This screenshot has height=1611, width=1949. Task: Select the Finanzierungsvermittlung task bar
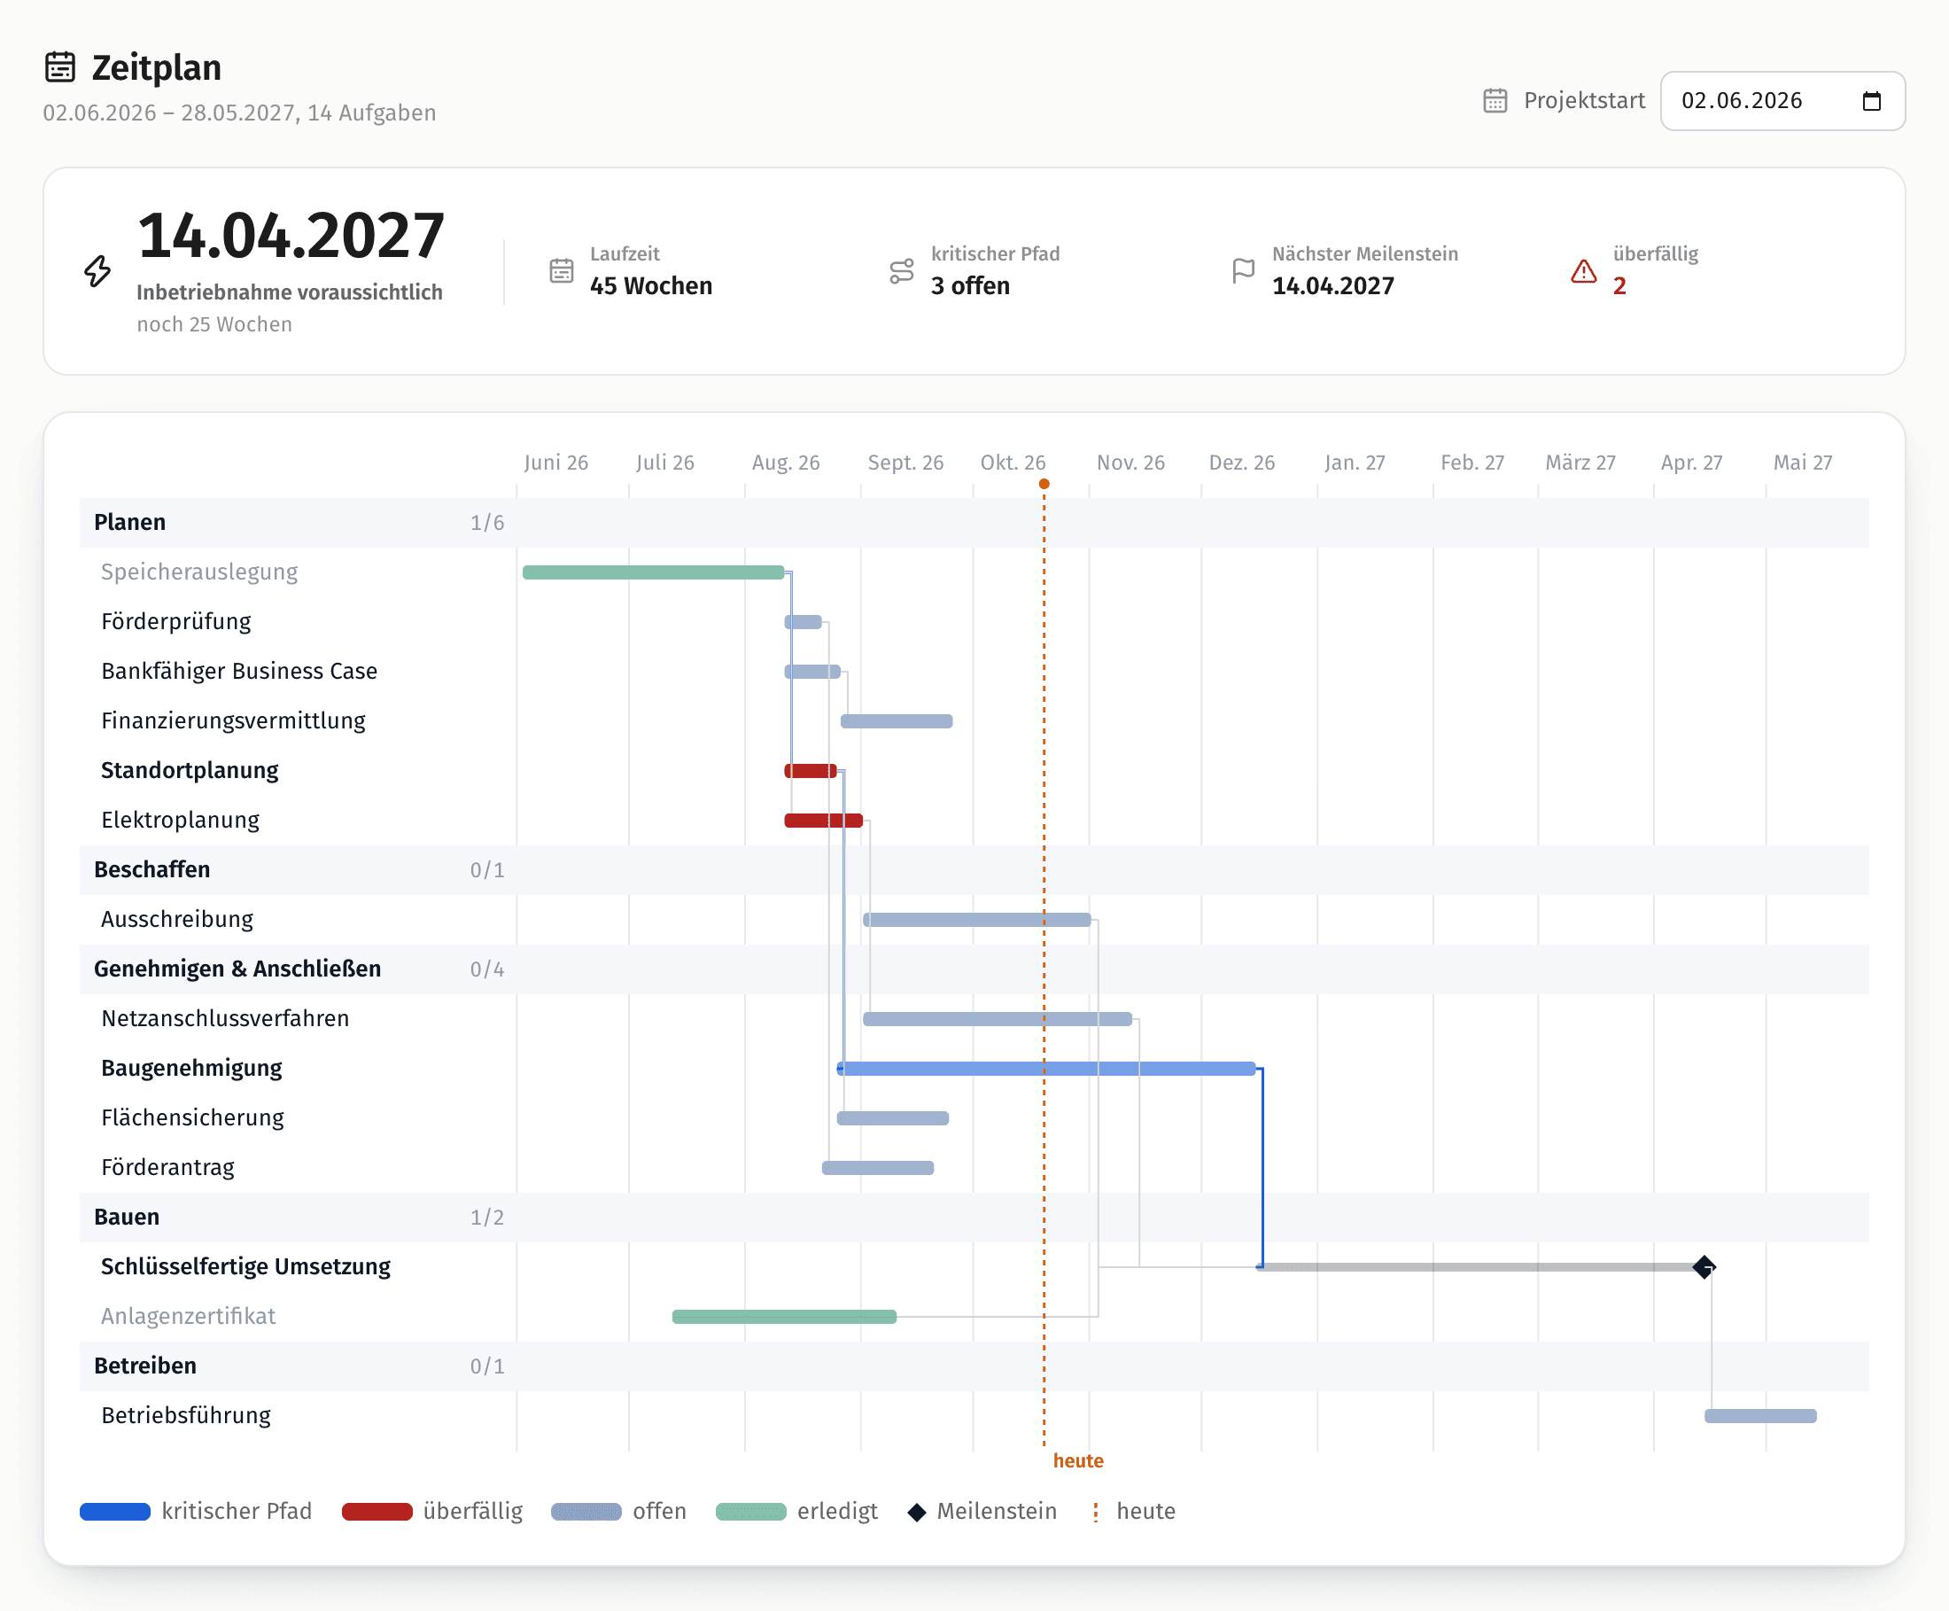pyautogui.click(x=897, y=721)
